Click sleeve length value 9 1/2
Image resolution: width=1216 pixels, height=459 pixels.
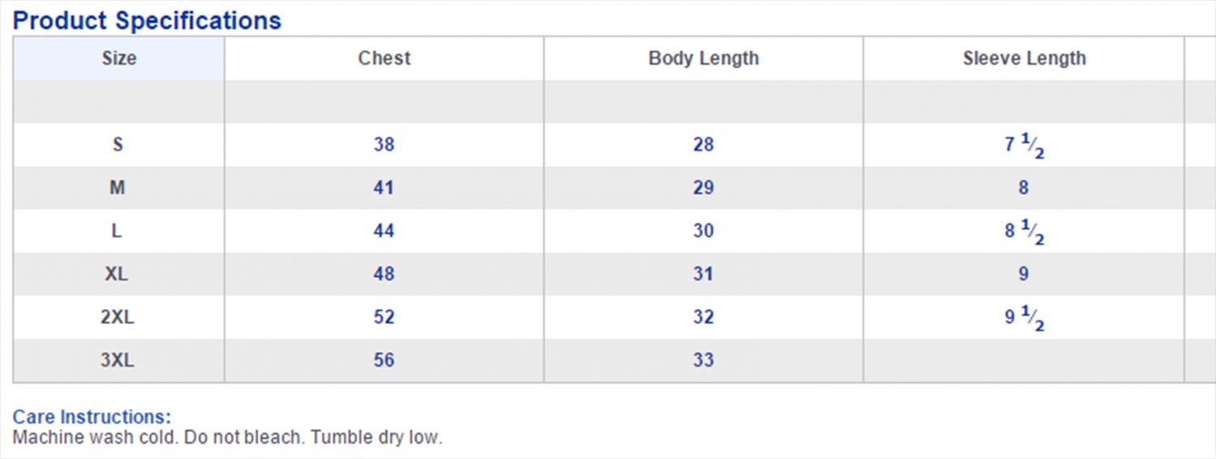pyautogui.click(x=1024, y=317)
